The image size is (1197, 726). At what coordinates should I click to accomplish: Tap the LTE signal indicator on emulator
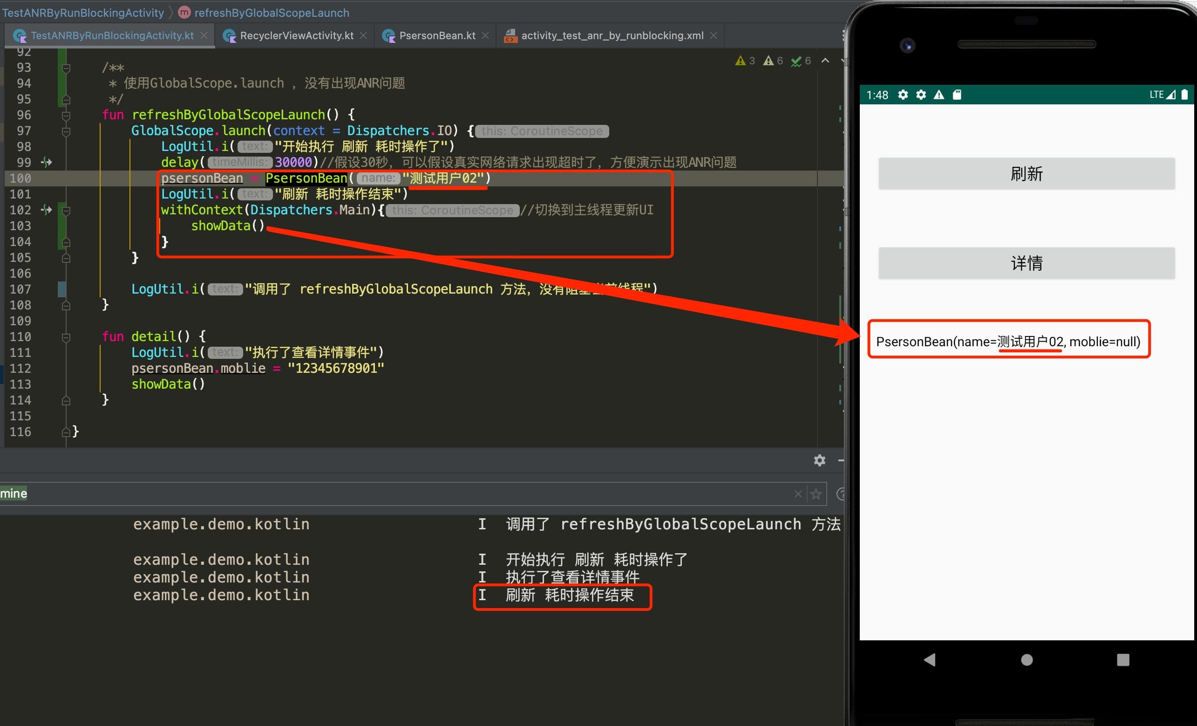point(1162,95)
